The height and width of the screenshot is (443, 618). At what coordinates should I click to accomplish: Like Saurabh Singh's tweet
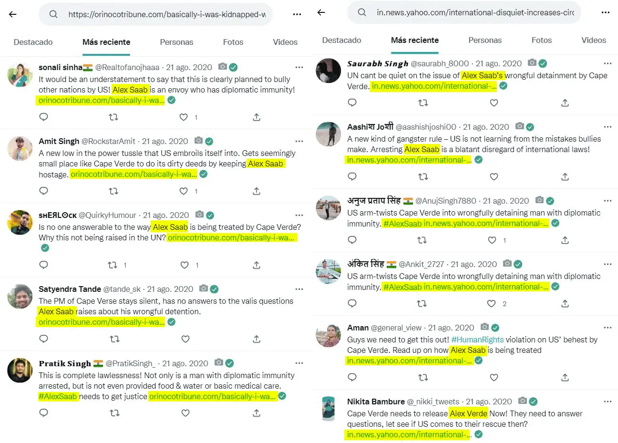(494, 103)
